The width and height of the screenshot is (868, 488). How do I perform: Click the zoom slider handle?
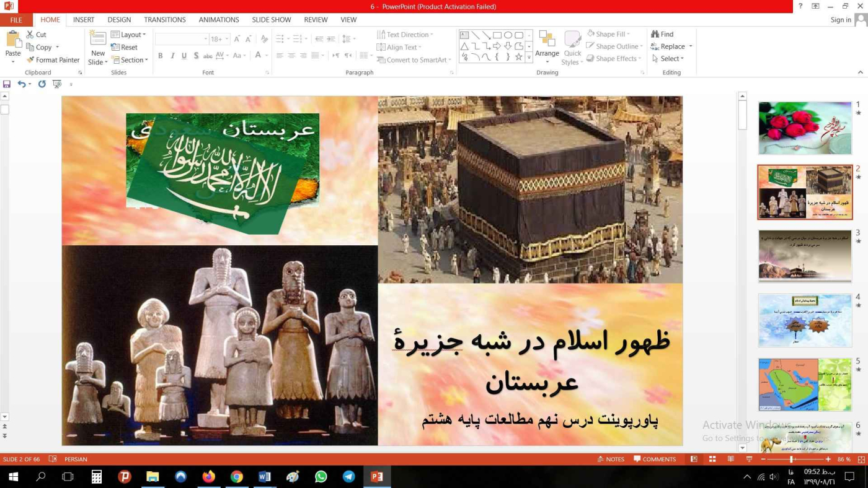click(x=791, y=460)
